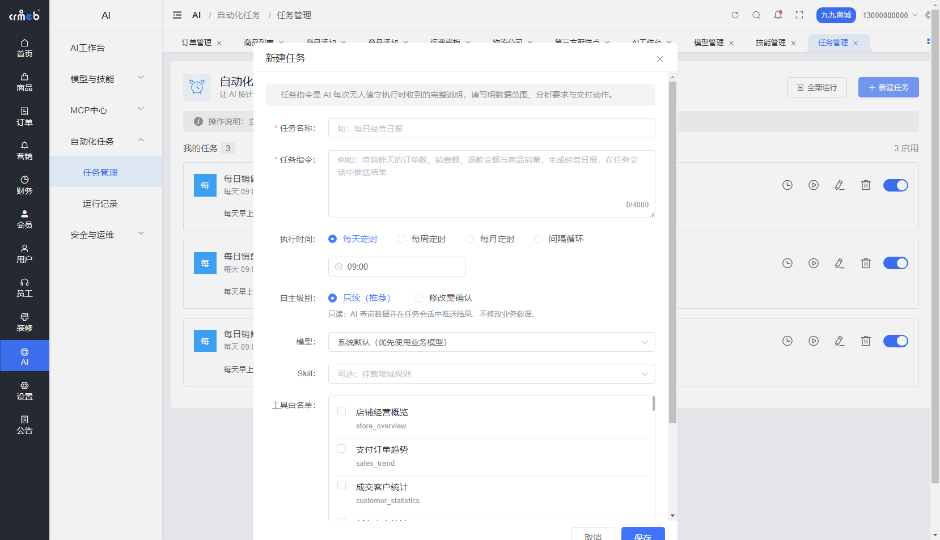Toggle off the first task's enable switch
The height and width of the screenshot is (540, 940).
click(x=896, y=185)
